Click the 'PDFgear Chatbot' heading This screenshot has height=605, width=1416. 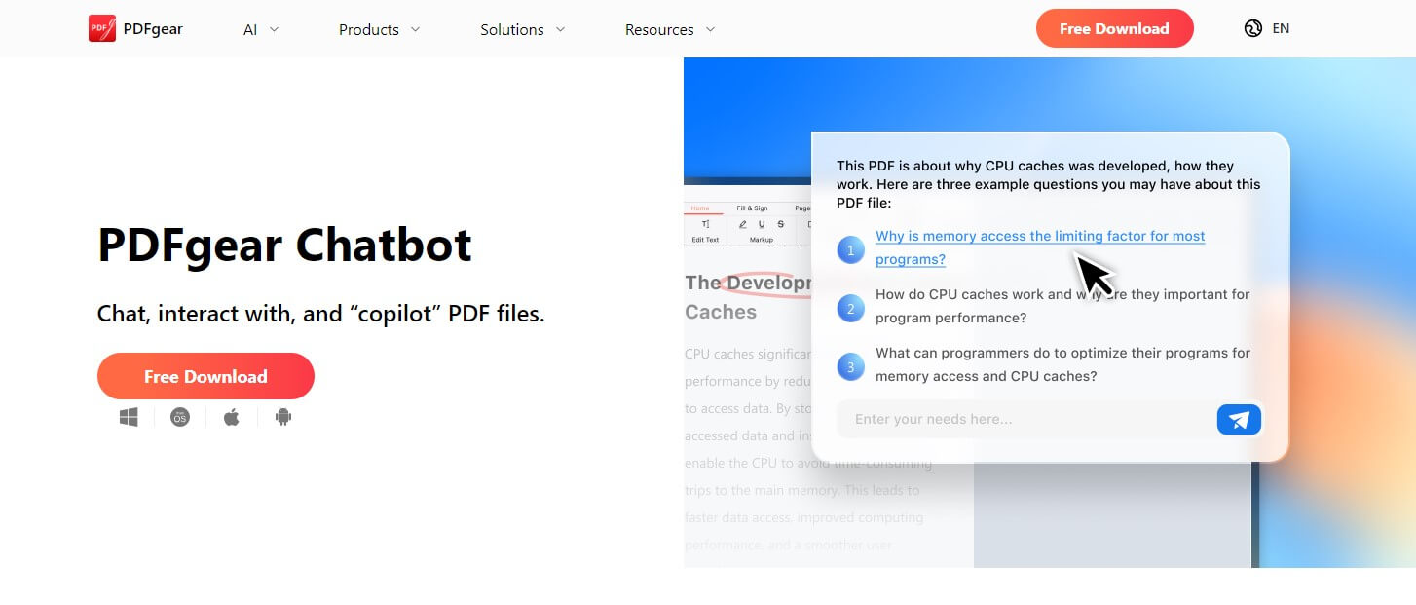coord(284,245)
